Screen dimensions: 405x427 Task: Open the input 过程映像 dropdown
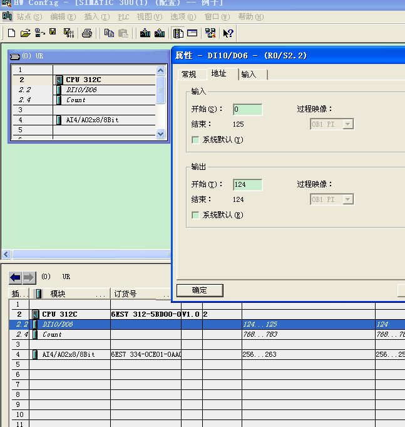[332, 124]
